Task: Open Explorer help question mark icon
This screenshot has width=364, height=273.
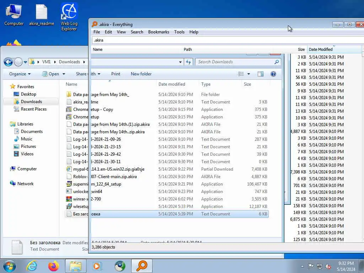Action: click(273, 74)
